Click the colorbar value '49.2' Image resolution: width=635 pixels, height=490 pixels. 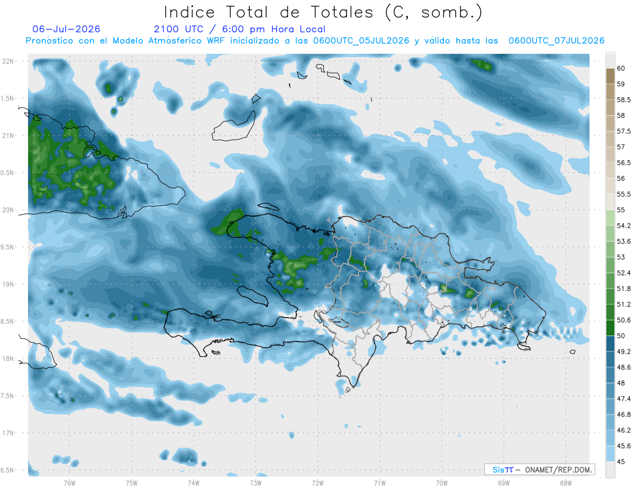click(624, 352)
